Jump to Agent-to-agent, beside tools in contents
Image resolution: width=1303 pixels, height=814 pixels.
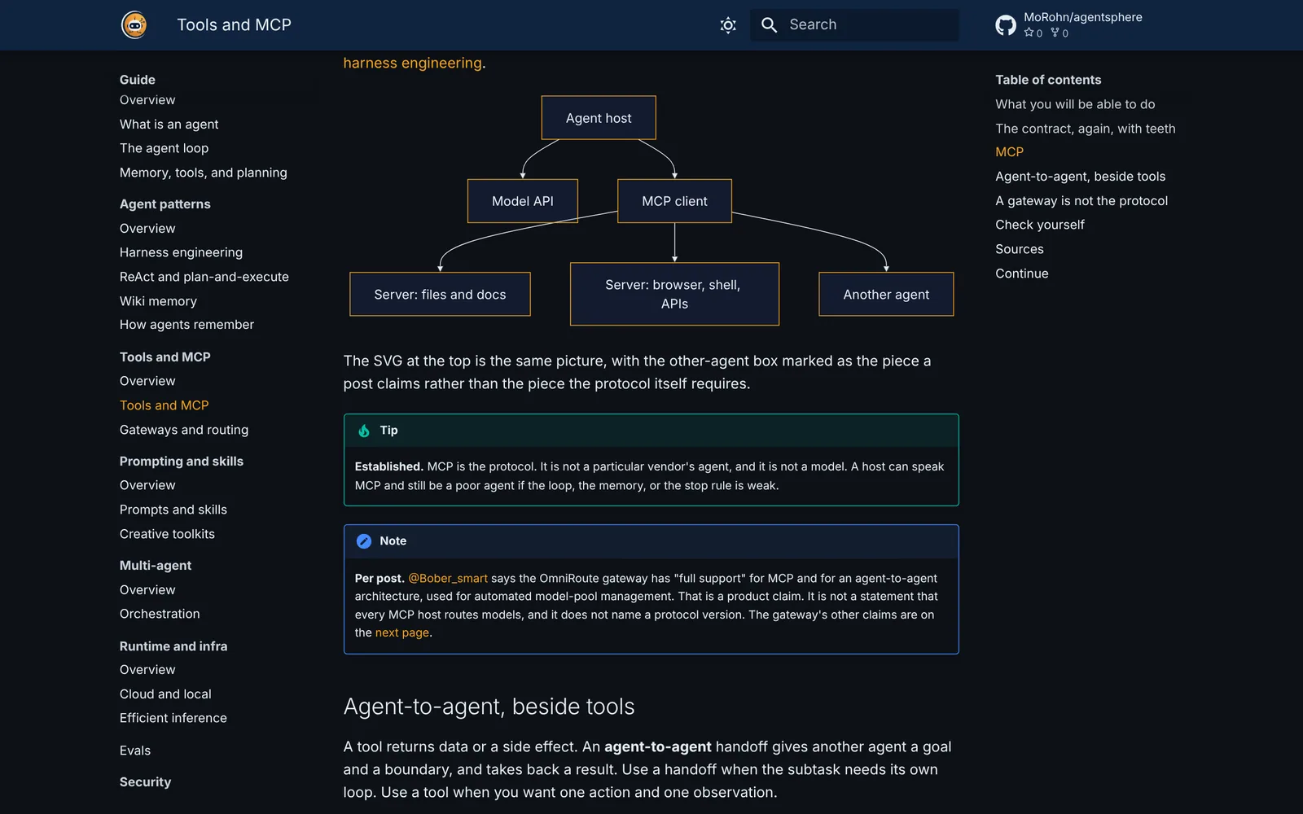[x=1080, y=177]
